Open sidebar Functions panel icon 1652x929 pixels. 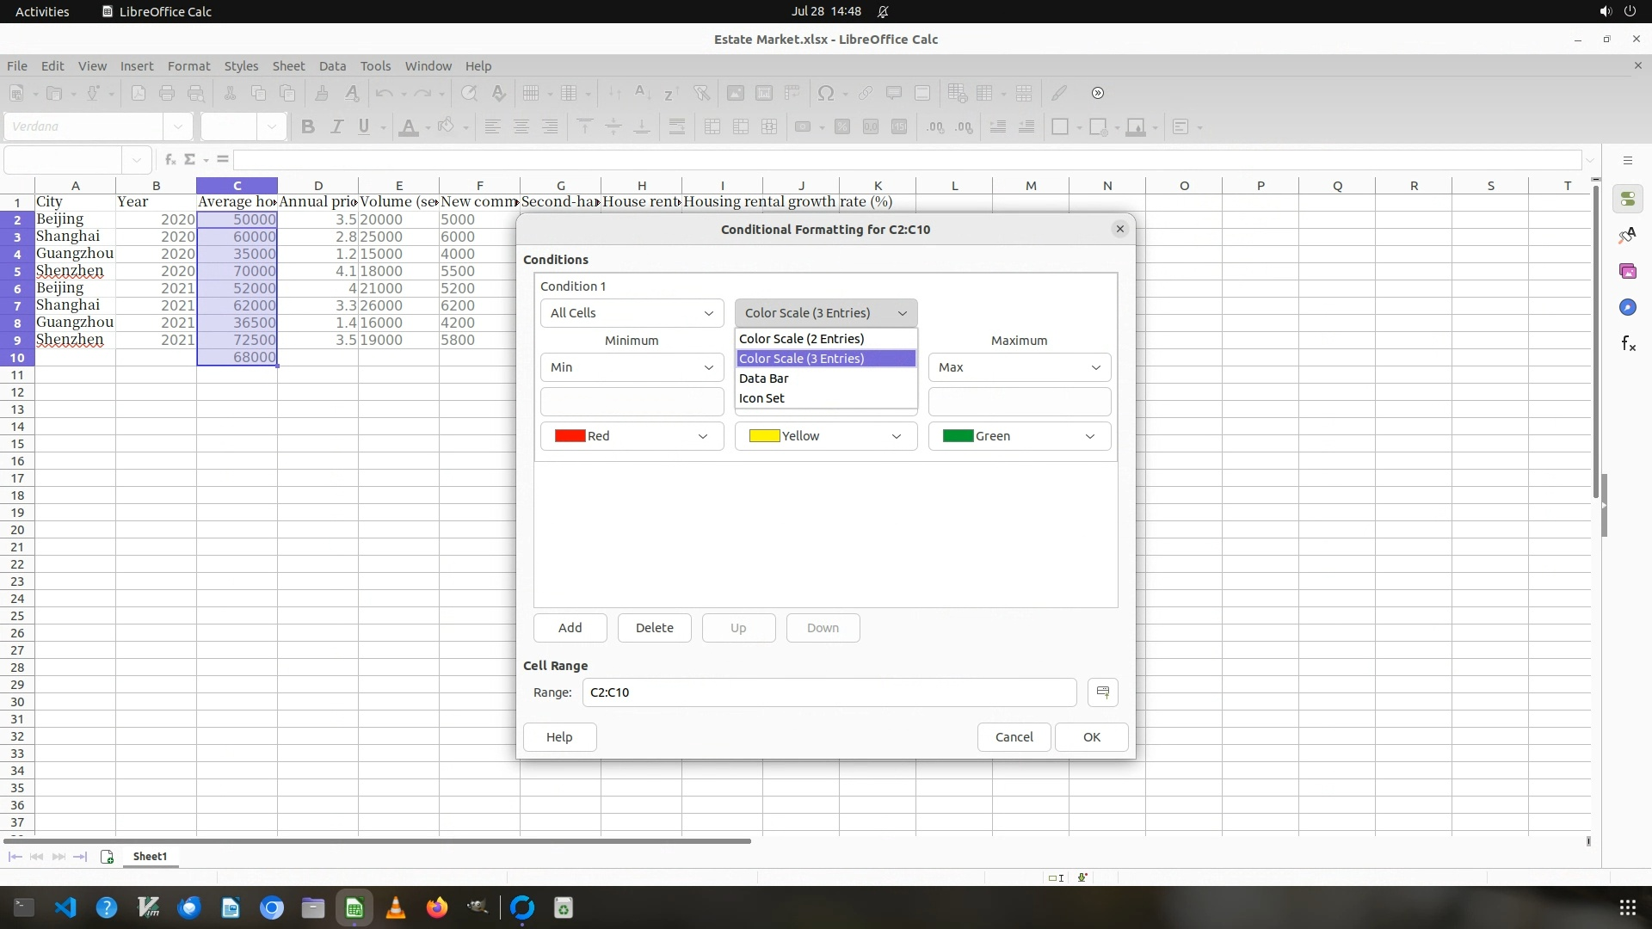[x=1627, y=344]
